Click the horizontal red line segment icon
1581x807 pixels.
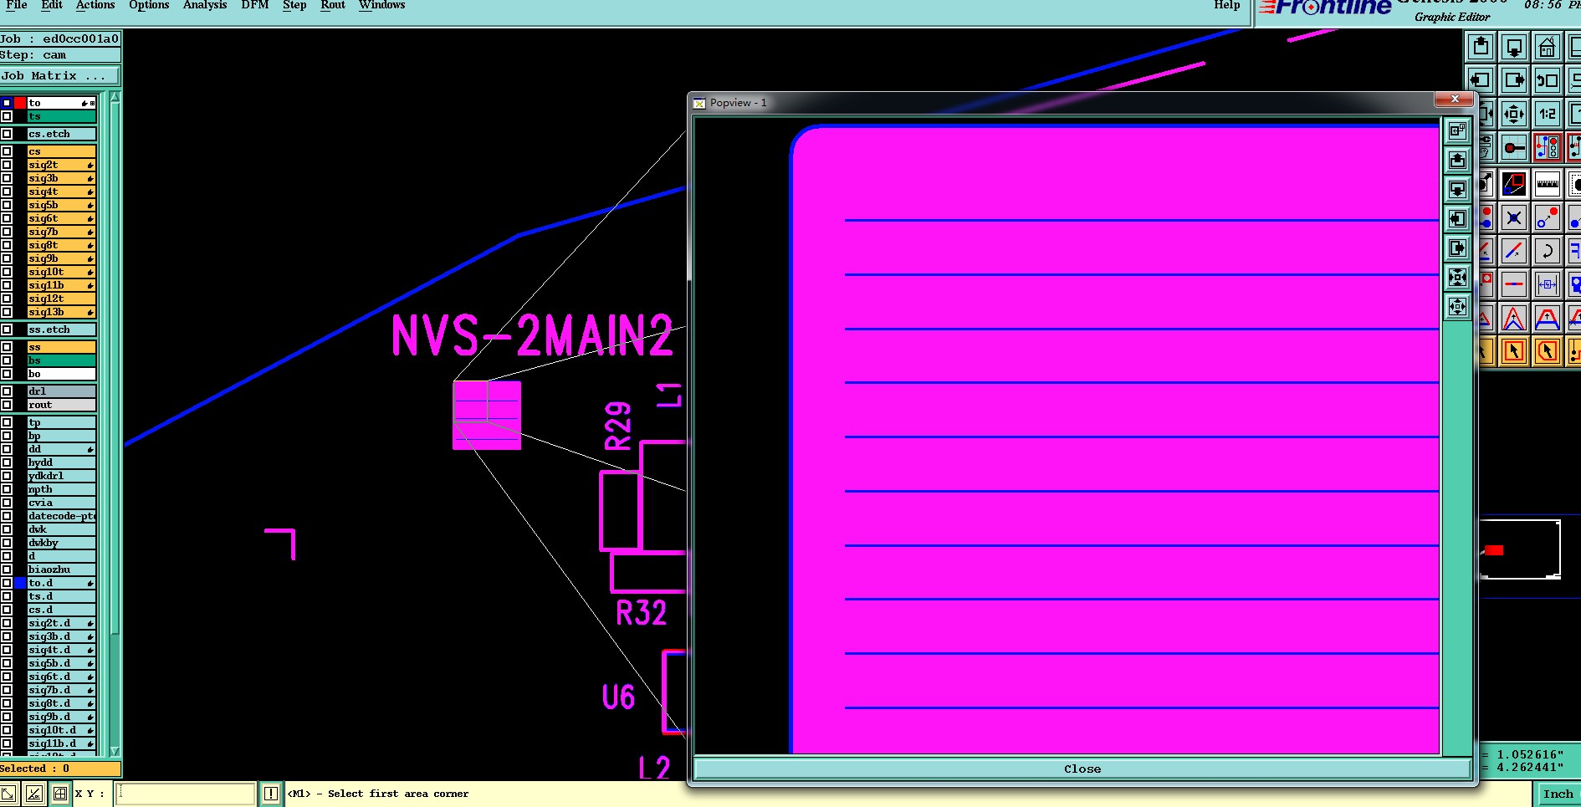coord(1514,284)
